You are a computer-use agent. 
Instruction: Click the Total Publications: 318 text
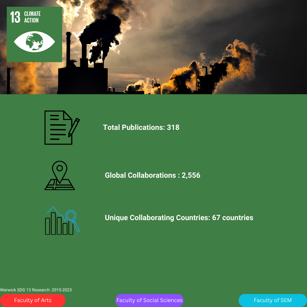141,127
